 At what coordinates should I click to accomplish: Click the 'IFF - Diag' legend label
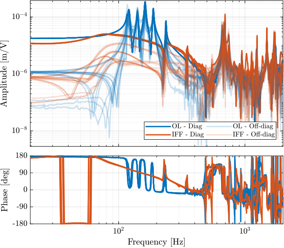click(x=188, y=134)
